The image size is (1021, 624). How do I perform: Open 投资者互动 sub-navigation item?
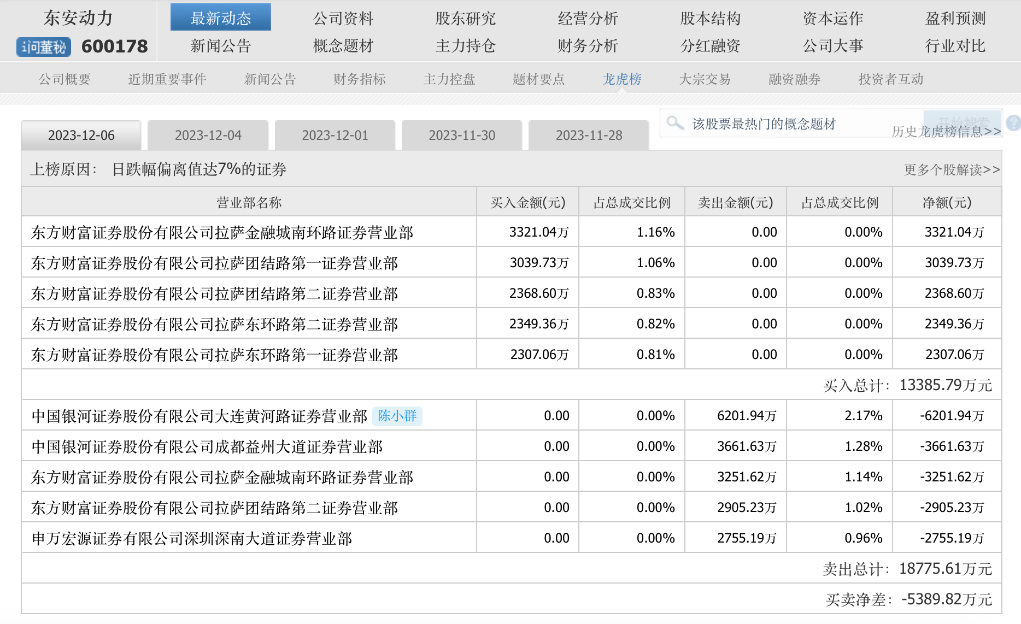point(890,79)
